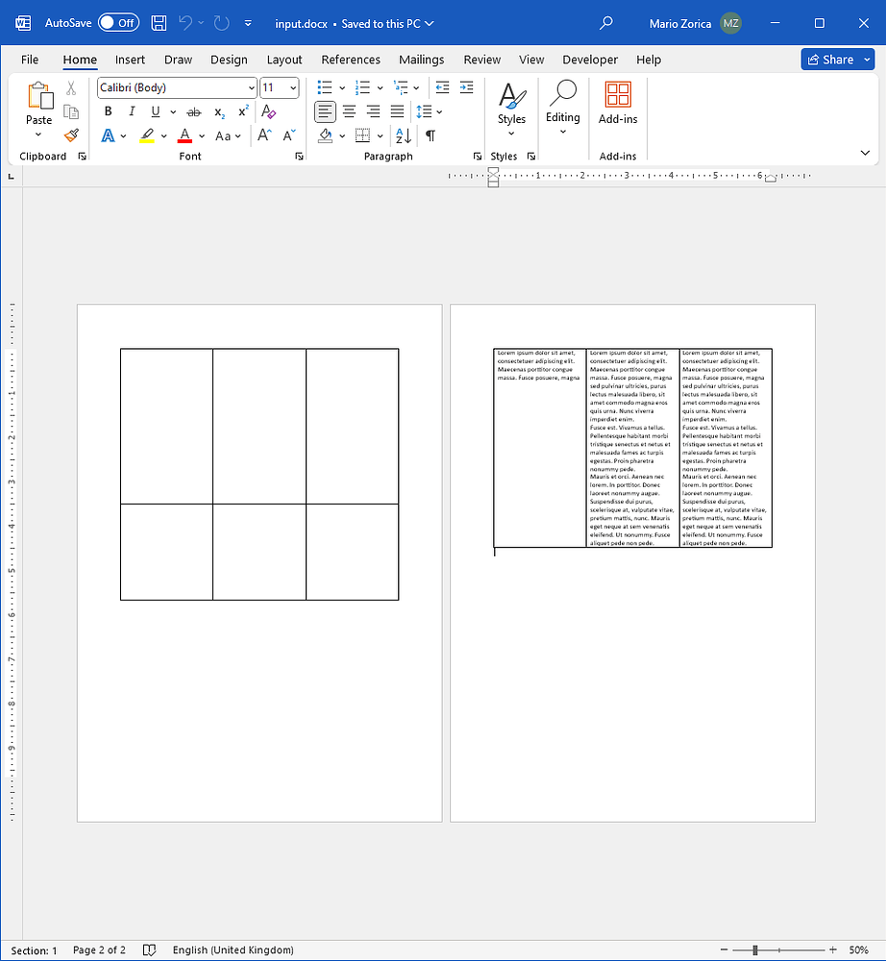Click the Cut scissors icon
The width and height of the screenshot is (886, 961).
71,88
